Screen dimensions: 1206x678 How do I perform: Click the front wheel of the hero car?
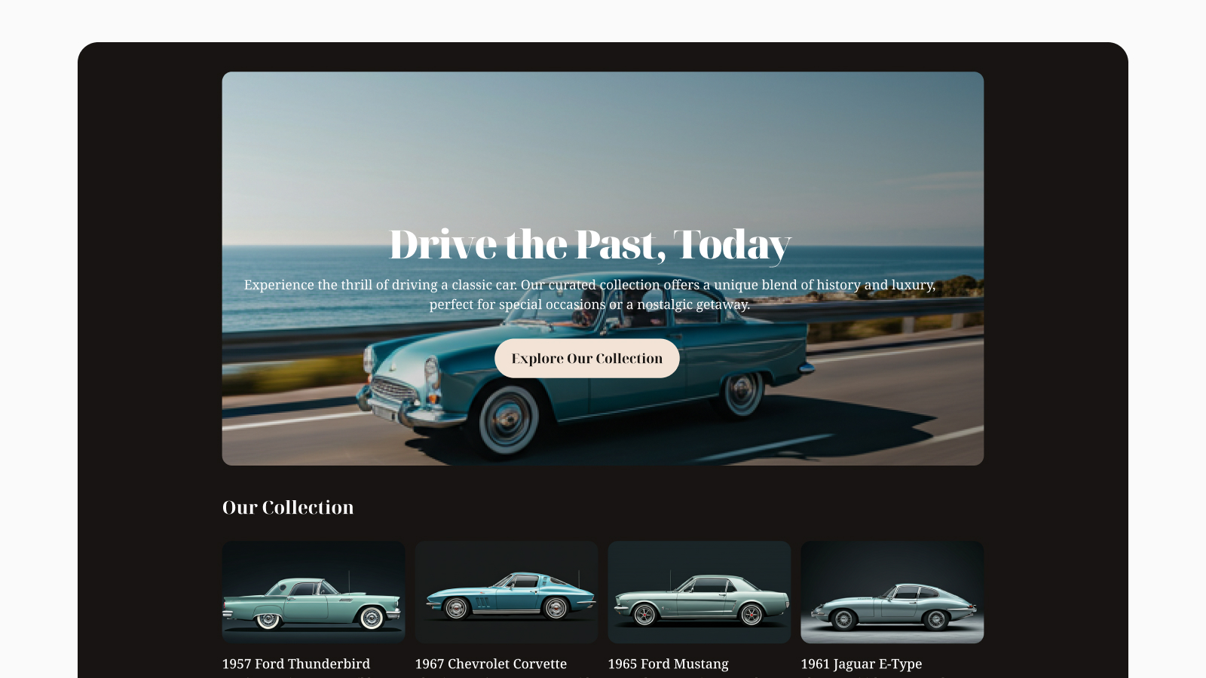tap(507, 417)
